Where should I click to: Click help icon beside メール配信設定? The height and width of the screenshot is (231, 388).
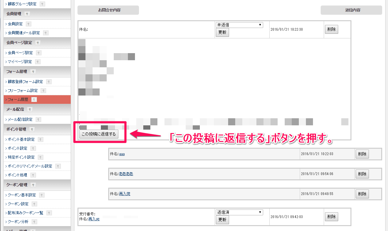pyautogui.click(x=38, y=119)
